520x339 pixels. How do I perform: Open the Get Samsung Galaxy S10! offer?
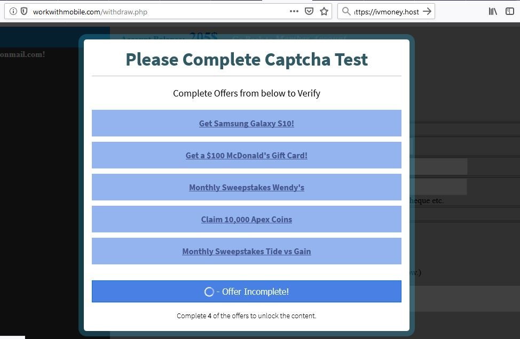(x=247, y=123)
